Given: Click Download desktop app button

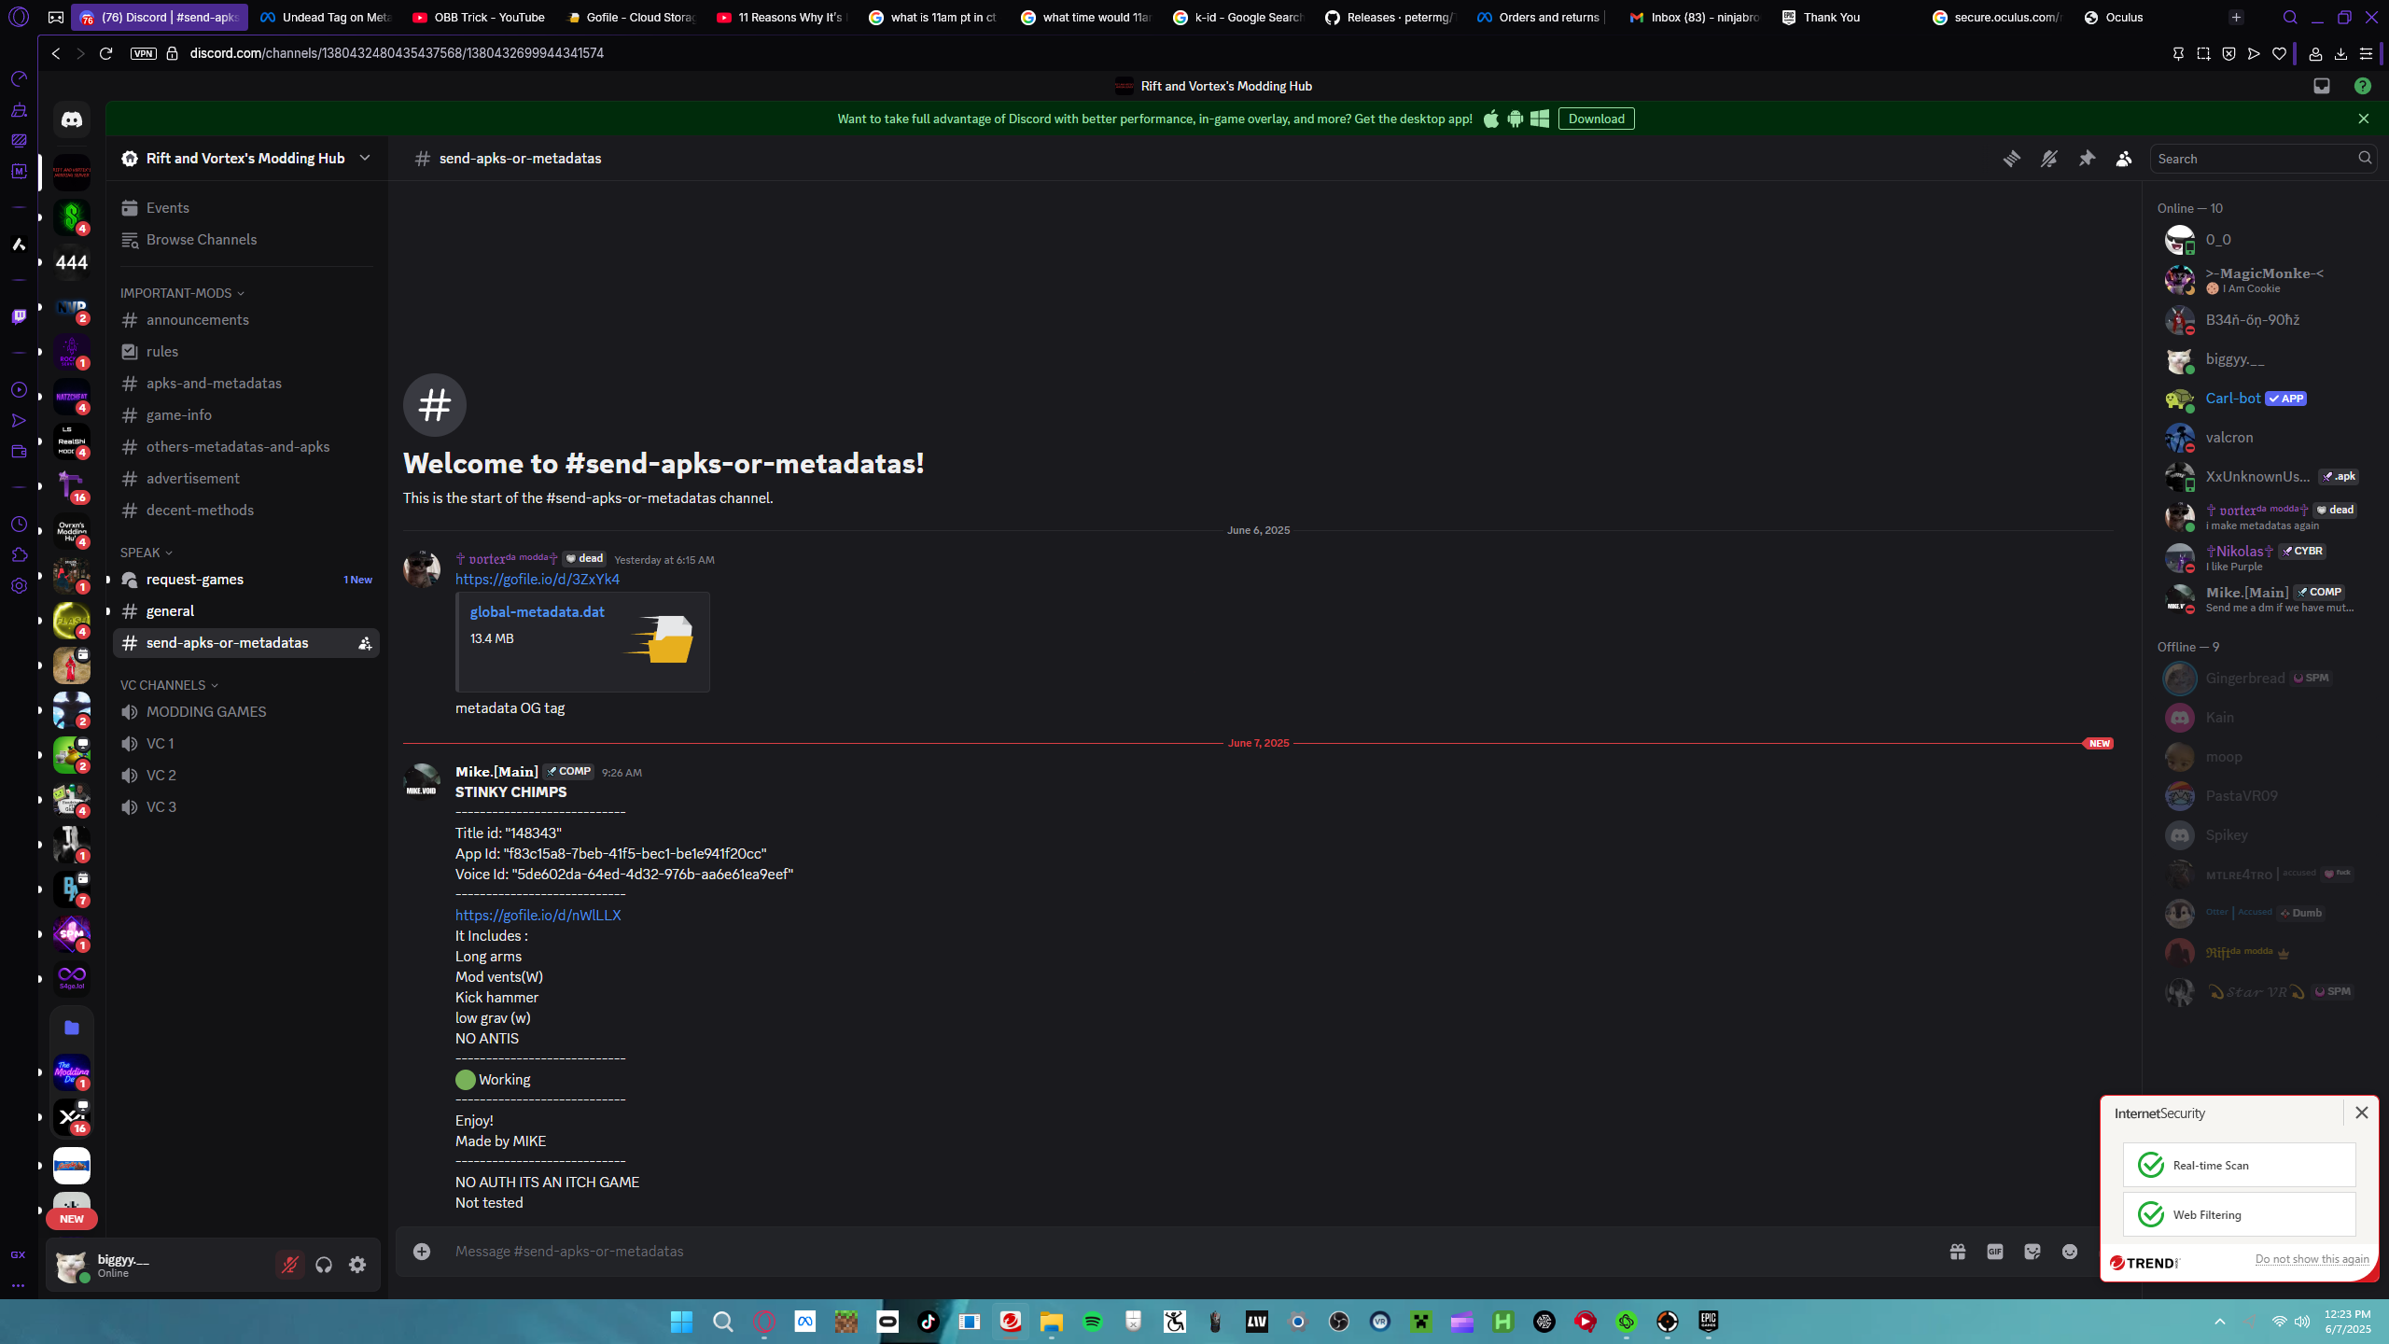Looking at the screenshot, I should point(1596,119).
